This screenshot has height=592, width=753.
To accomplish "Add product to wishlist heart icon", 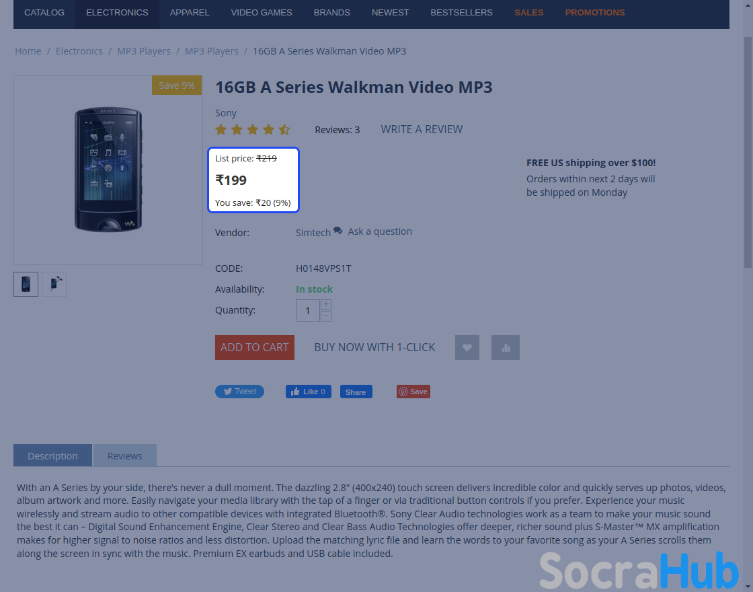I will pos(467,347).
